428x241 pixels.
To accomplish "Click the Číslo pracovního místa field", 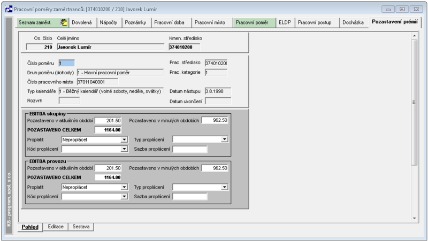I will [97, 82].
